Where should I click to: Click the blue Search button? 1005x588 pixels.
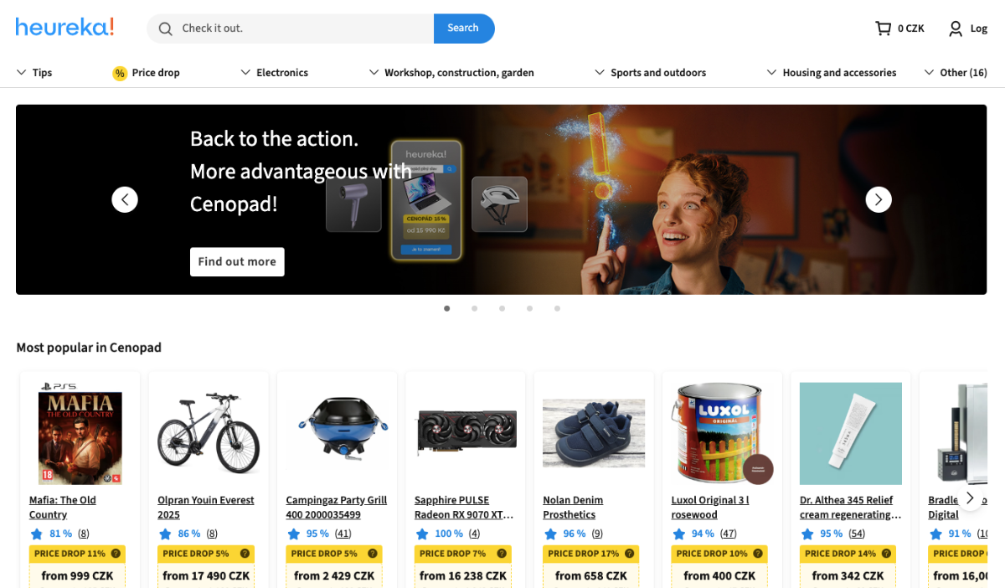pyautogui.click(x=464, y=28)
